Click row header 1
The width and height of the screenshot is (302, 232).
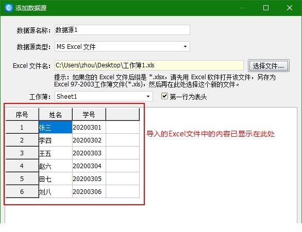[x=22, y=127]
